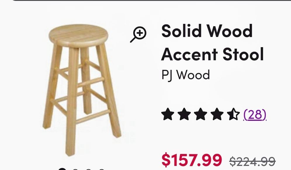Screen dimensions: 291x170
Task: Select the first filled carousel dot
Action: pyautogui.click(x=62, y=169)
